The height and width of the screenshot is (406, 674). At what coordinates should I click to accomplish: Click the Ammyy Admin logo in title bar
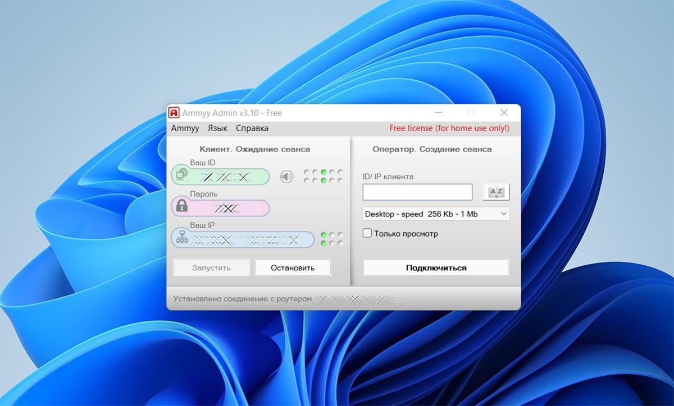[174, 113]
